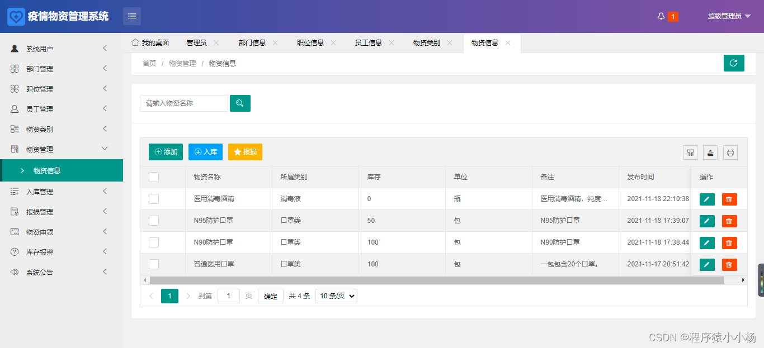Click the horizontal table scrollbar thumb
The image size is (764, 348).
click(437, 280)
